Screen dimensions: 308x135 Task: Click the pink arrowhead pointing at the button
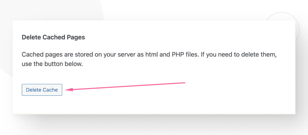click(x=69, y=89)
